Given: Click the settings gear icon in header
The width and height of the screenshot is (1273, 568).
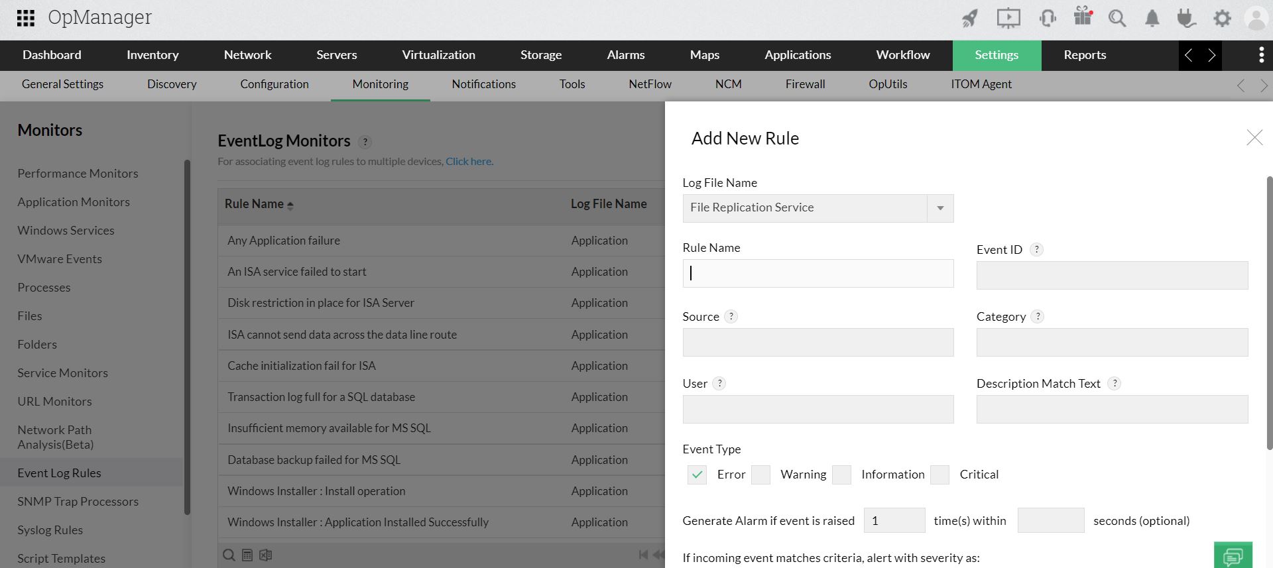Looking at the screenshot, I should pyautogui.click(x=1222, y=18).
